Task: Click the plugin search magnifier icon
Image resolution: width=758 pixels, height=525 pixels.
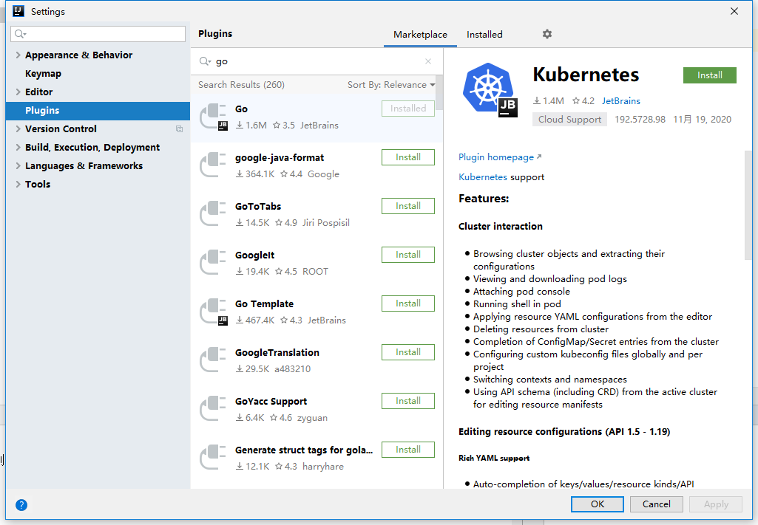Action: 206,61
